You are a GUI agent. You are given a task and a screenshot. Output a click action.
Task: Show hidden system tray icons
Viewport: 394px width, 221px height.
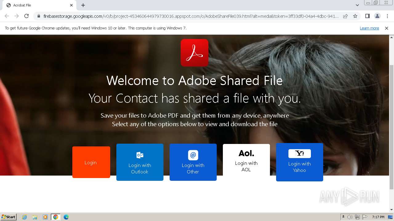click(343, 217)
